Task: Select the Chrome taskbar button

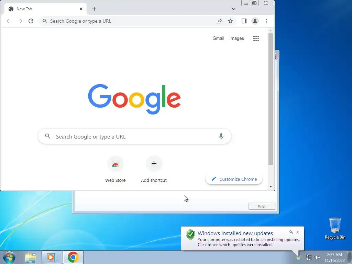Action: point(73,257)
